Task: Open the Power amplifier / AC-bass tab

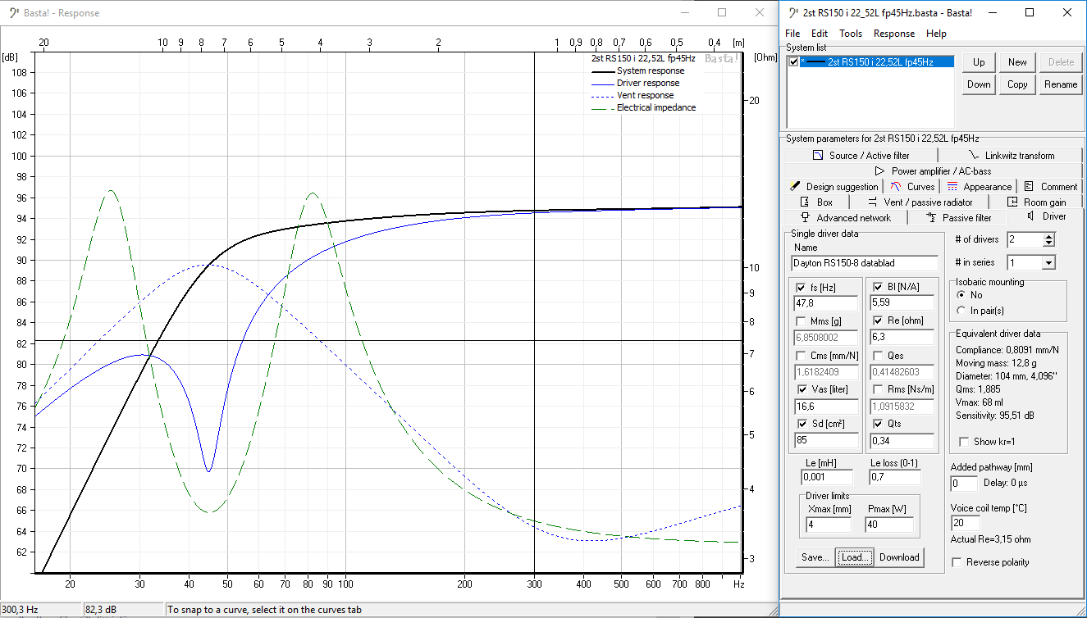Action: pos(933,170)
